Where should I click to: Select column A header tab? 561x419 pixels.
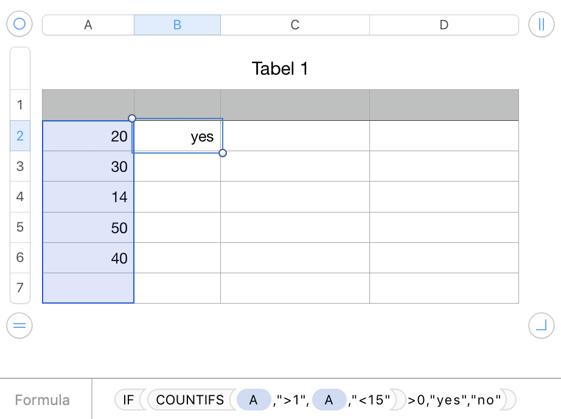pos(88,25)
